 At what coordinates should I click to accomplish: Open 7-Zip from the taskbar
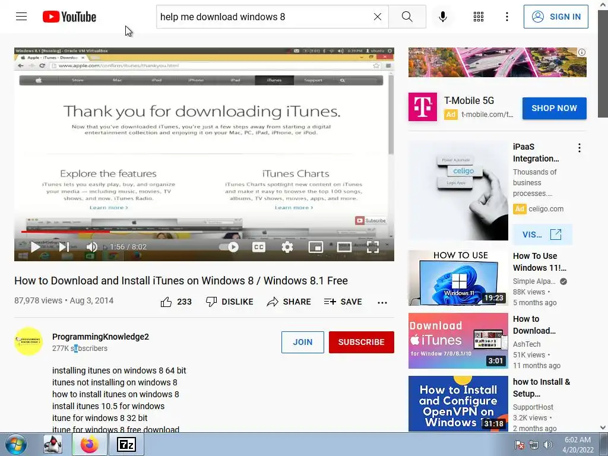click(126, 444)
